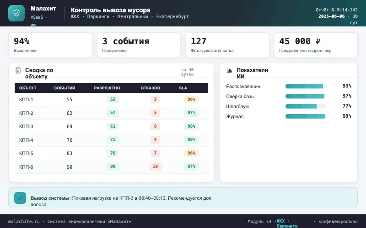Select the КПП-5 row label
The width and height of the screenshot is (366, 228).
coord(26,153)
